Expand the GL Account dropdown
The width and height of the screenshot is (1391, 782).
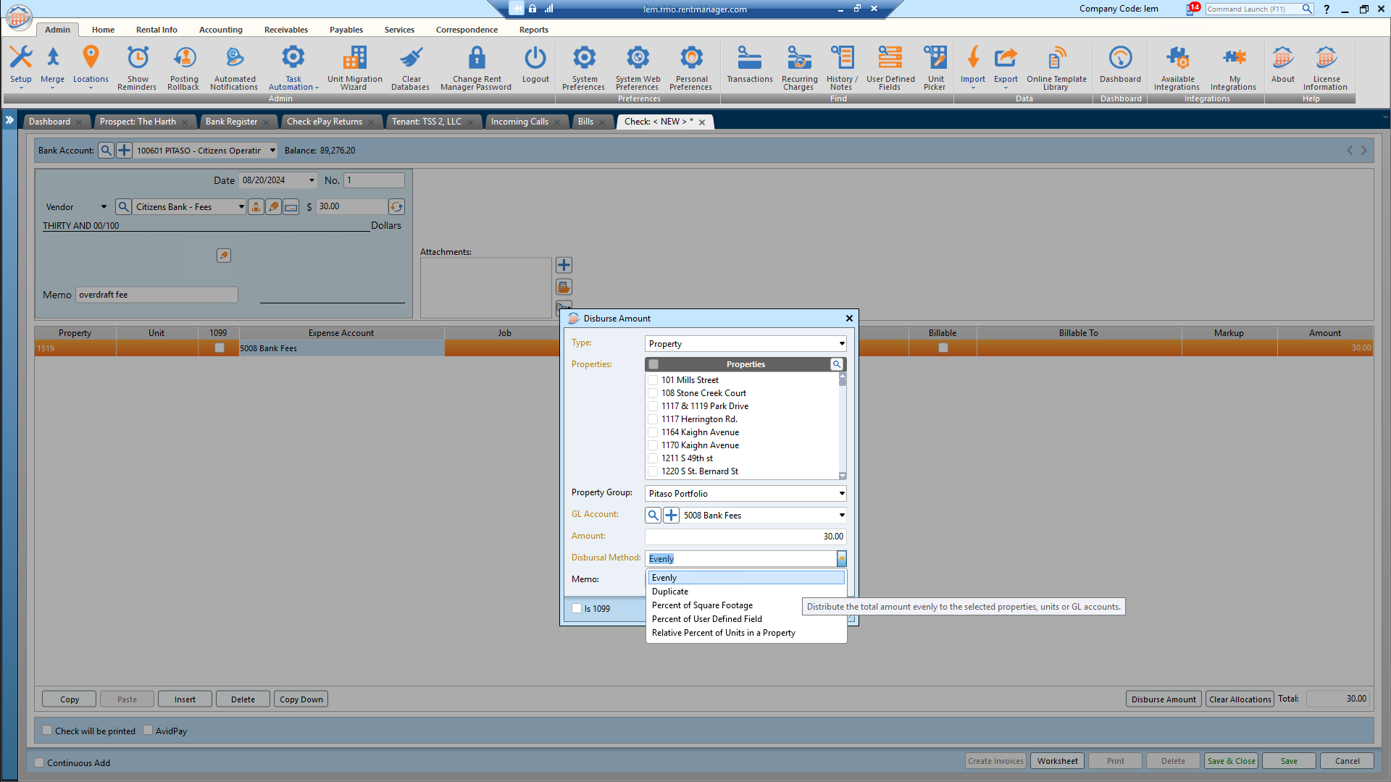tap(842, 516)
